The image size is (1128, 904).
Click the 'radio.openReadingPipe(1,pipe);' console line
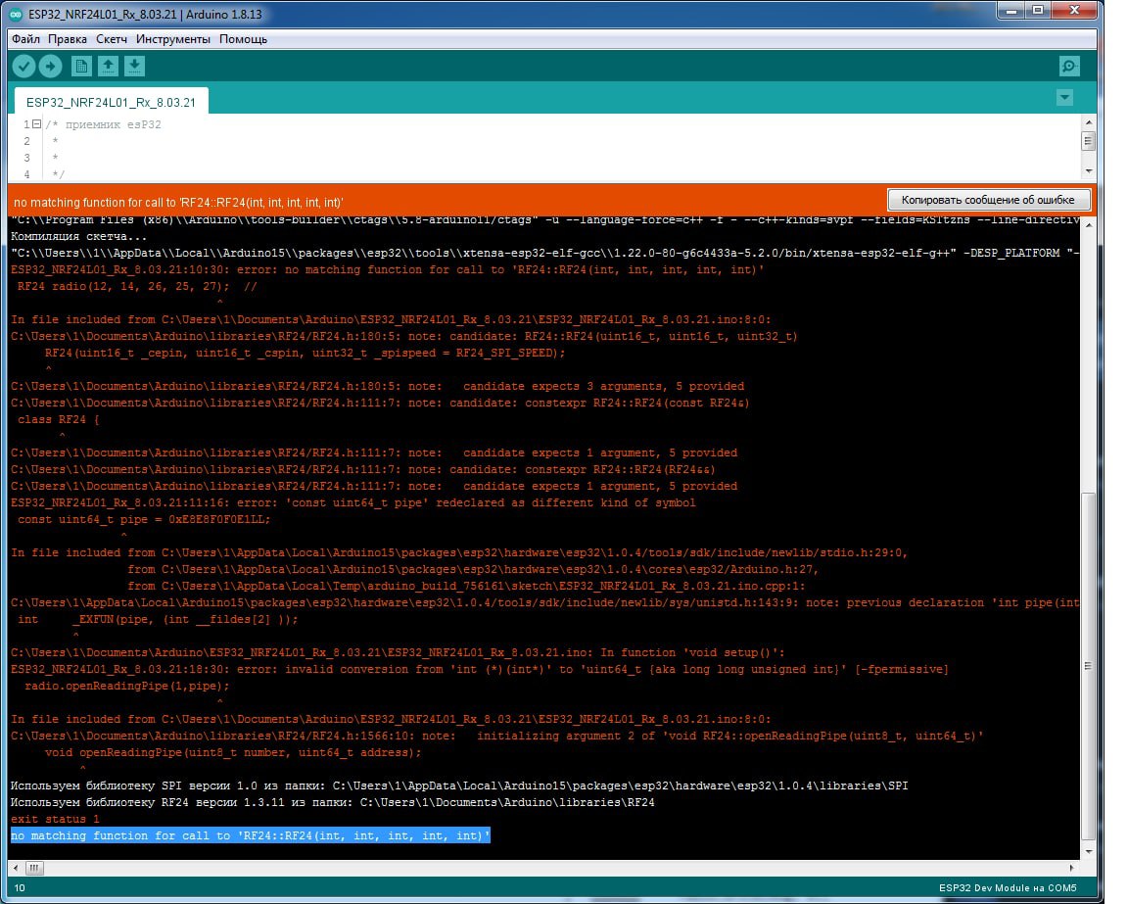pos(127,686)
